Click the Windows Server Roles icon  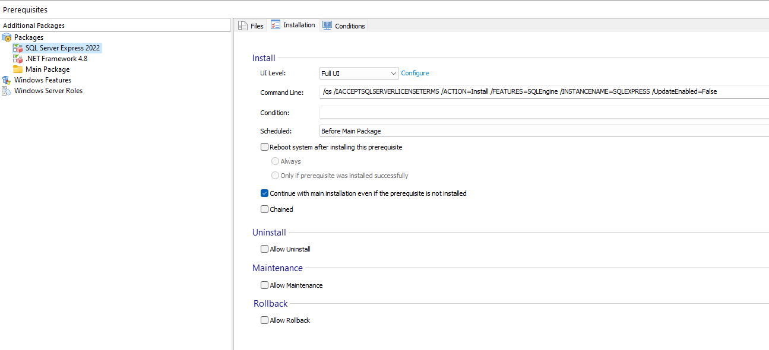(7, 91)
